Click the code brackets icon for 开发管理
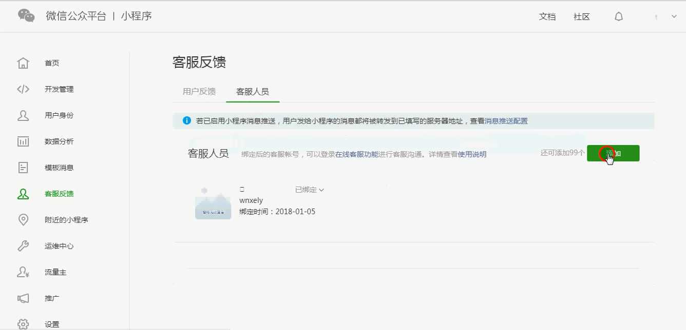Screen dimensions: 686x330 23,89
